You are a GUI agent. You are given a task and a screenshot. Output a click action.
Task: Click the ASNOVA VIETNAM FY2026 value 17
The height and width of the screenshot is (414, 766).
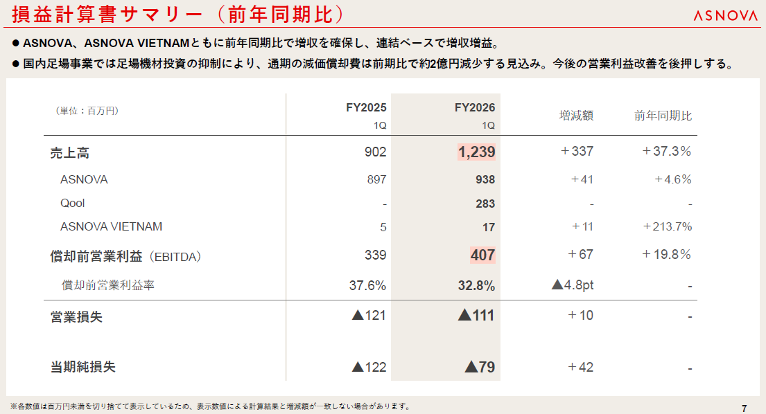(x=489, y=227)
